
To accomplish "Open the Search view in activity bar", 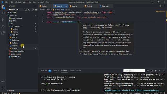I will [3, 13].
